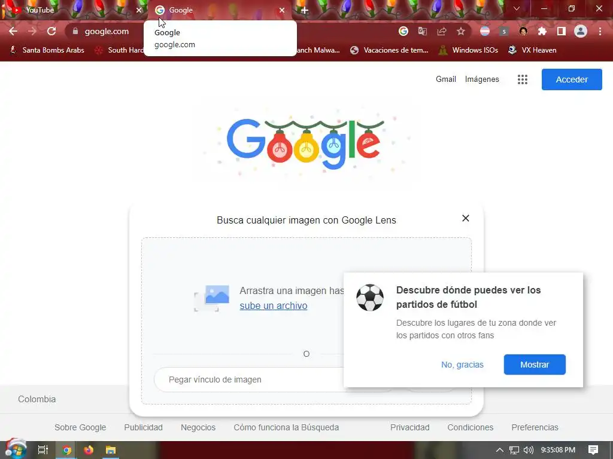Image resolution: width=613 pixels, height=459 pixels.
Task: Open the volume speaker icon
Action: [x=528, y=450]
